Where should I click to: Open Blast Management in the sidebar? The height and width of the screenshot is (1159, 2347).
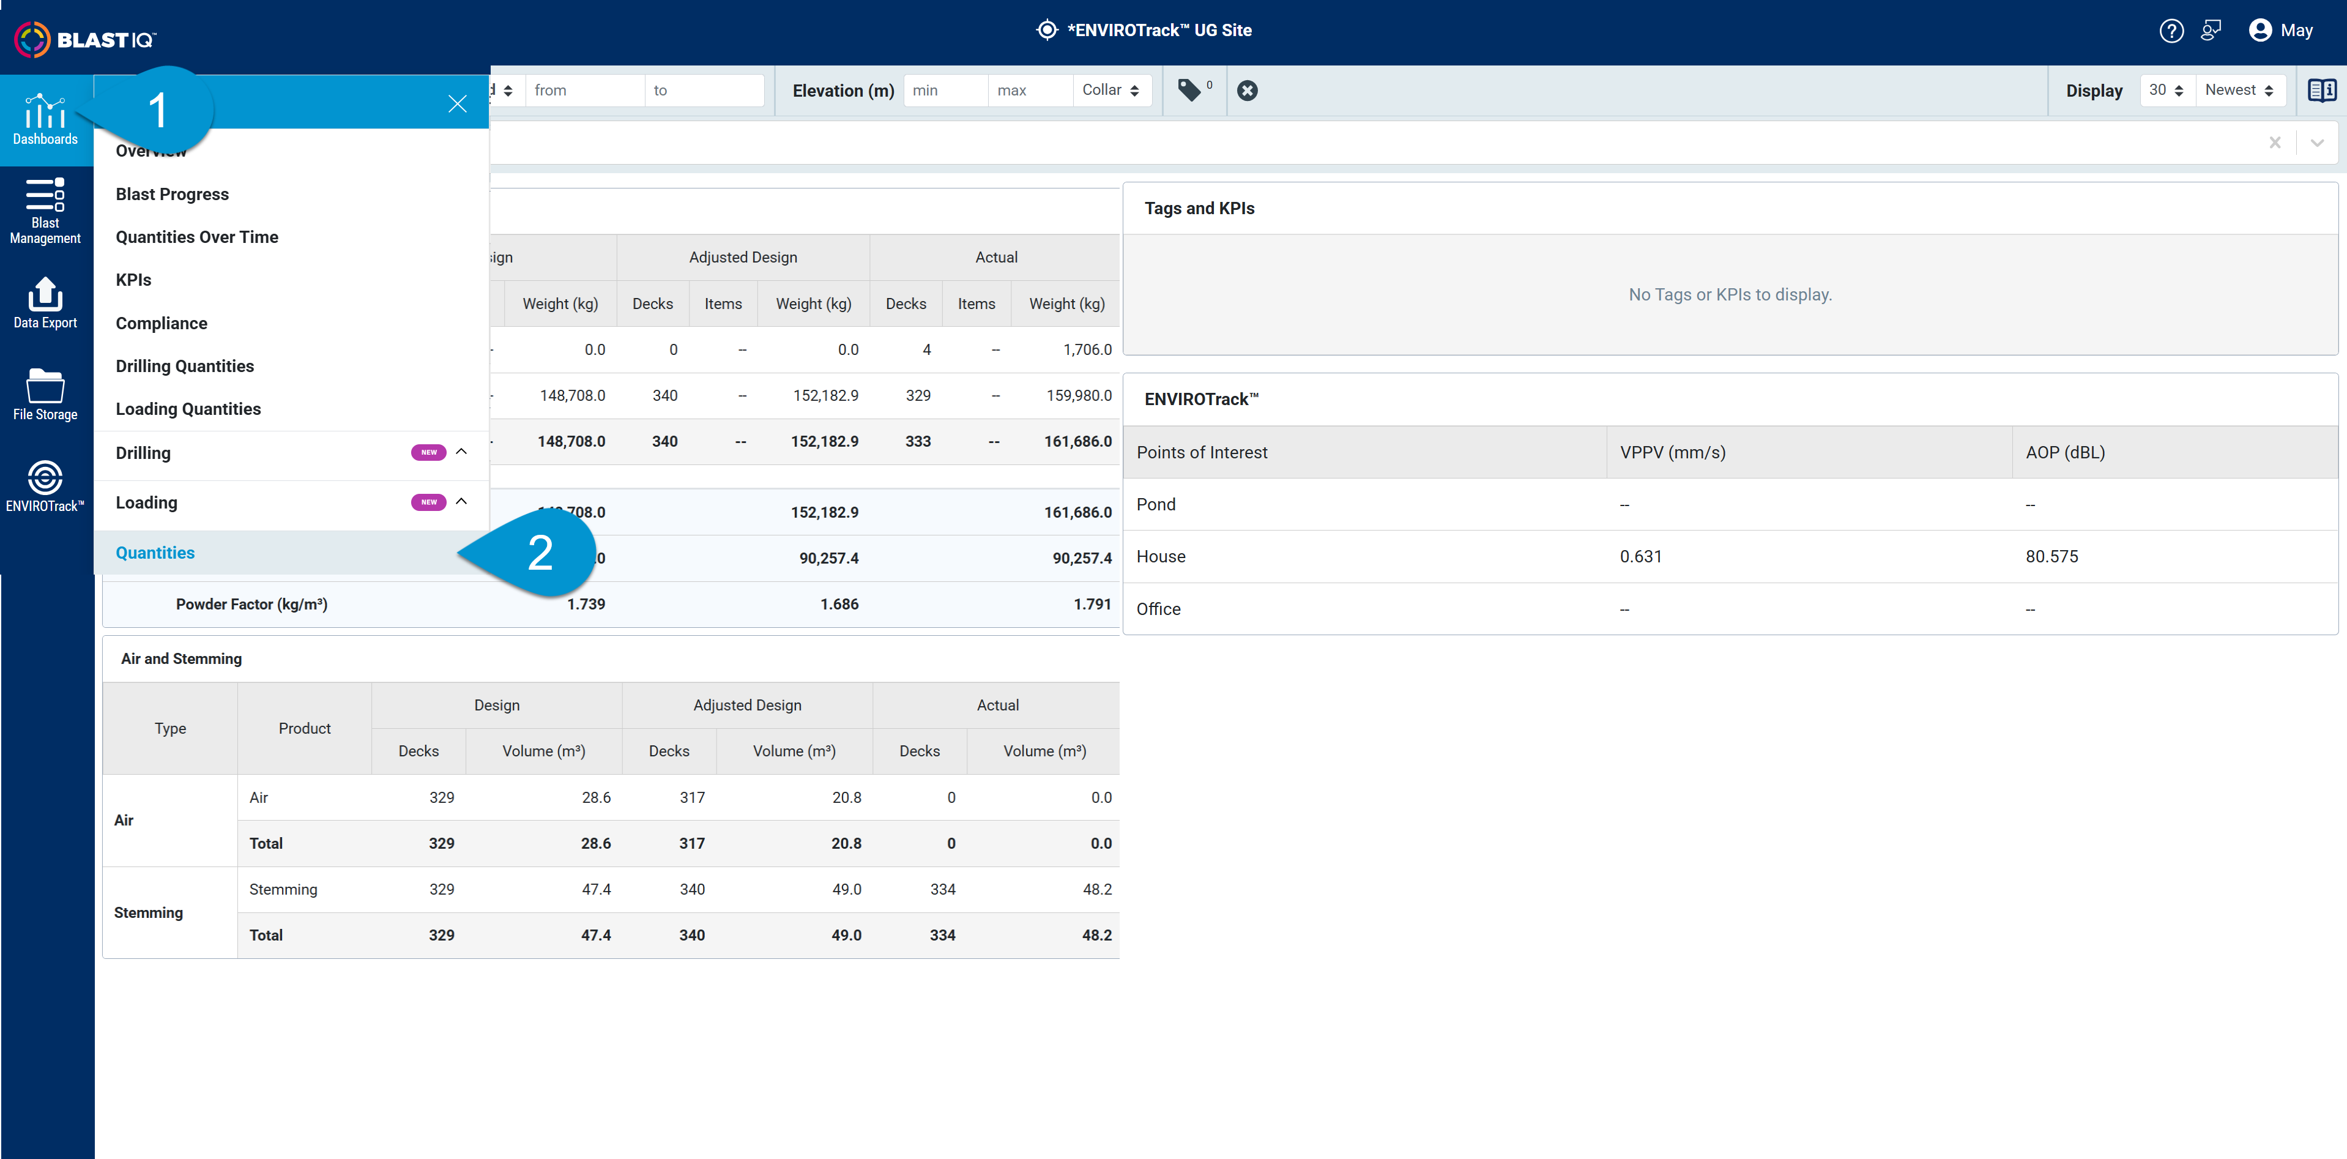(45, 211)
